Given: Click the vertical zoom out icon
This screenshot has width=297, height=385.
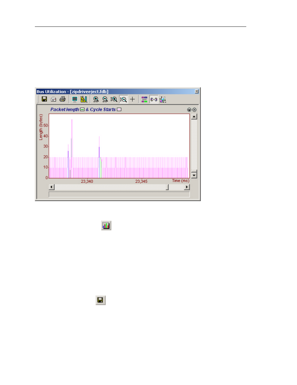Looking at the screenshot, I should pyautogui.click(x=123, y=99).
